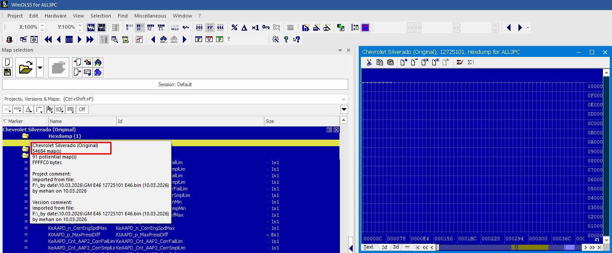Select 32-bit display mode icon
The height and width of the screenshot is (253, 612).
pos(150,28)
